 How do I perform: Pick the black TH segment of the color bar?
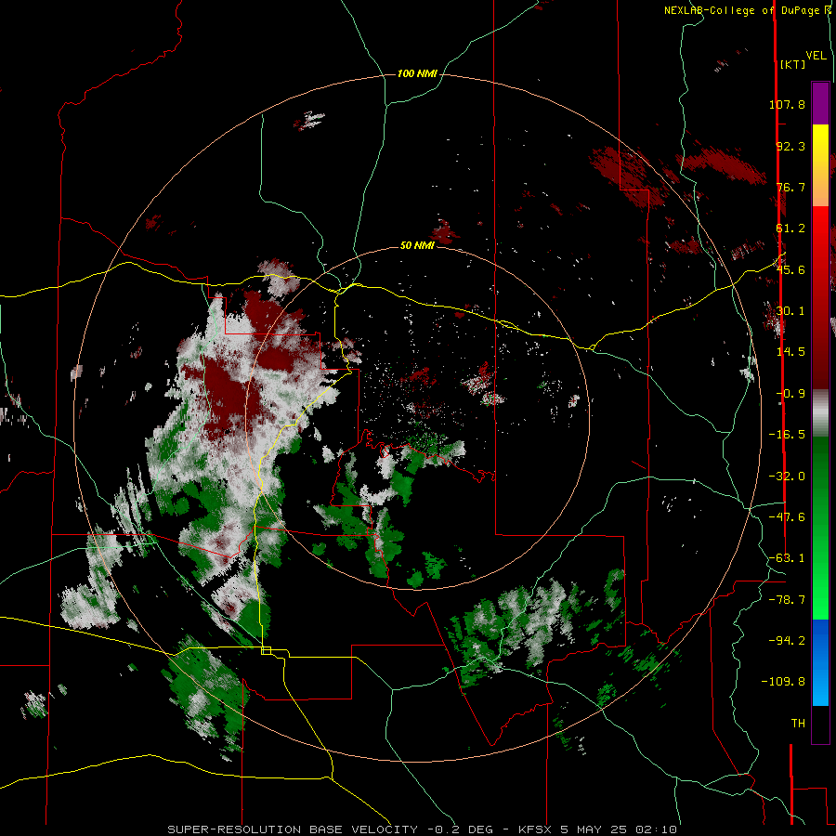click(820, 724)
